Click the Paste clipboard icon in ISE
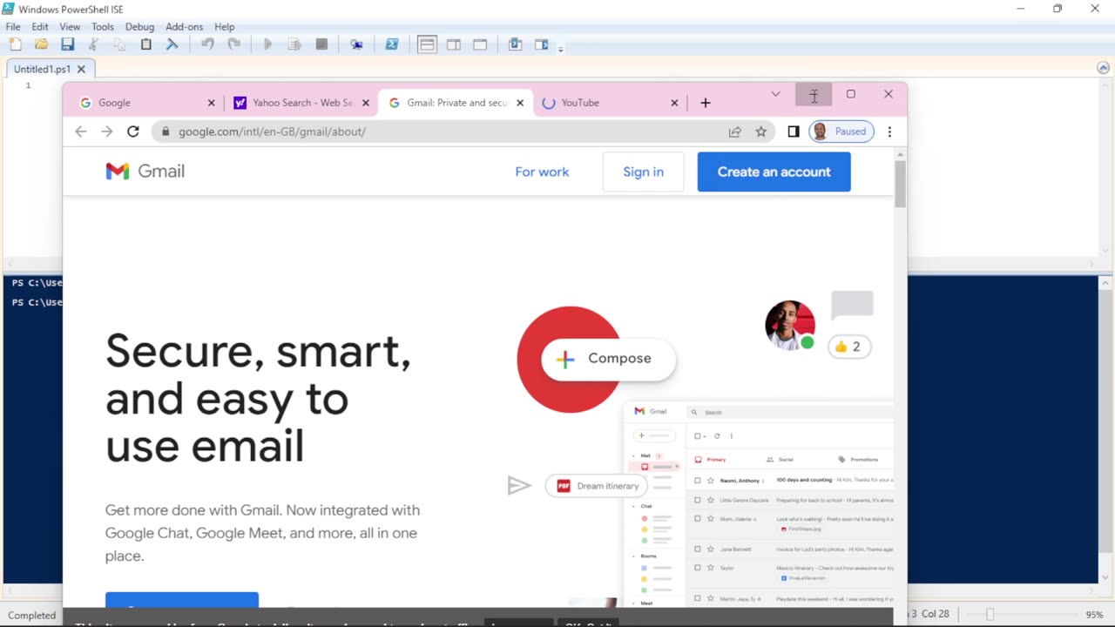This screenshot has width=1115, height=627. pyautogui.click(x=145, y=44)
